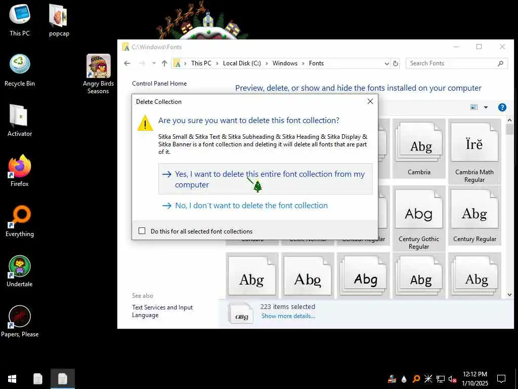The width and height of the screenshot is (518, 389).
Task: Select the Undertale desktop shortcut
Action: (20, 271)
